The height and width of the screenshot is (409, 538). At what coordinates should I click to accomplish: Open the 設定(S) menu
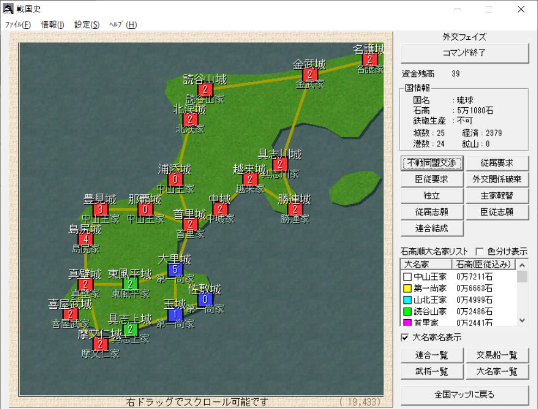tap(87, 25)
